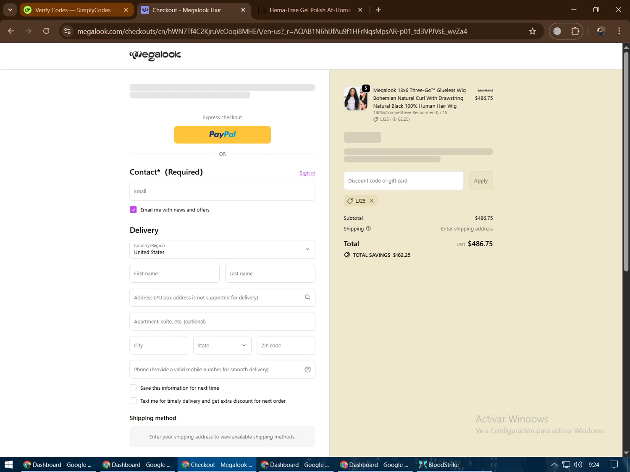Open the browser extensions puzzle icon

tap(575, 31)
